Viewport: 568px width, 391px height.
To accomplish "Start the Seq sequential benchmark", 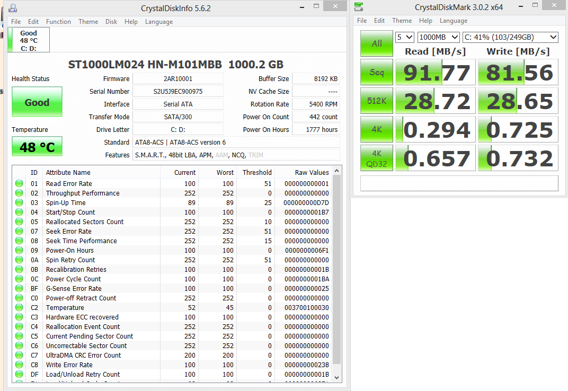I will tap(377, 72).
